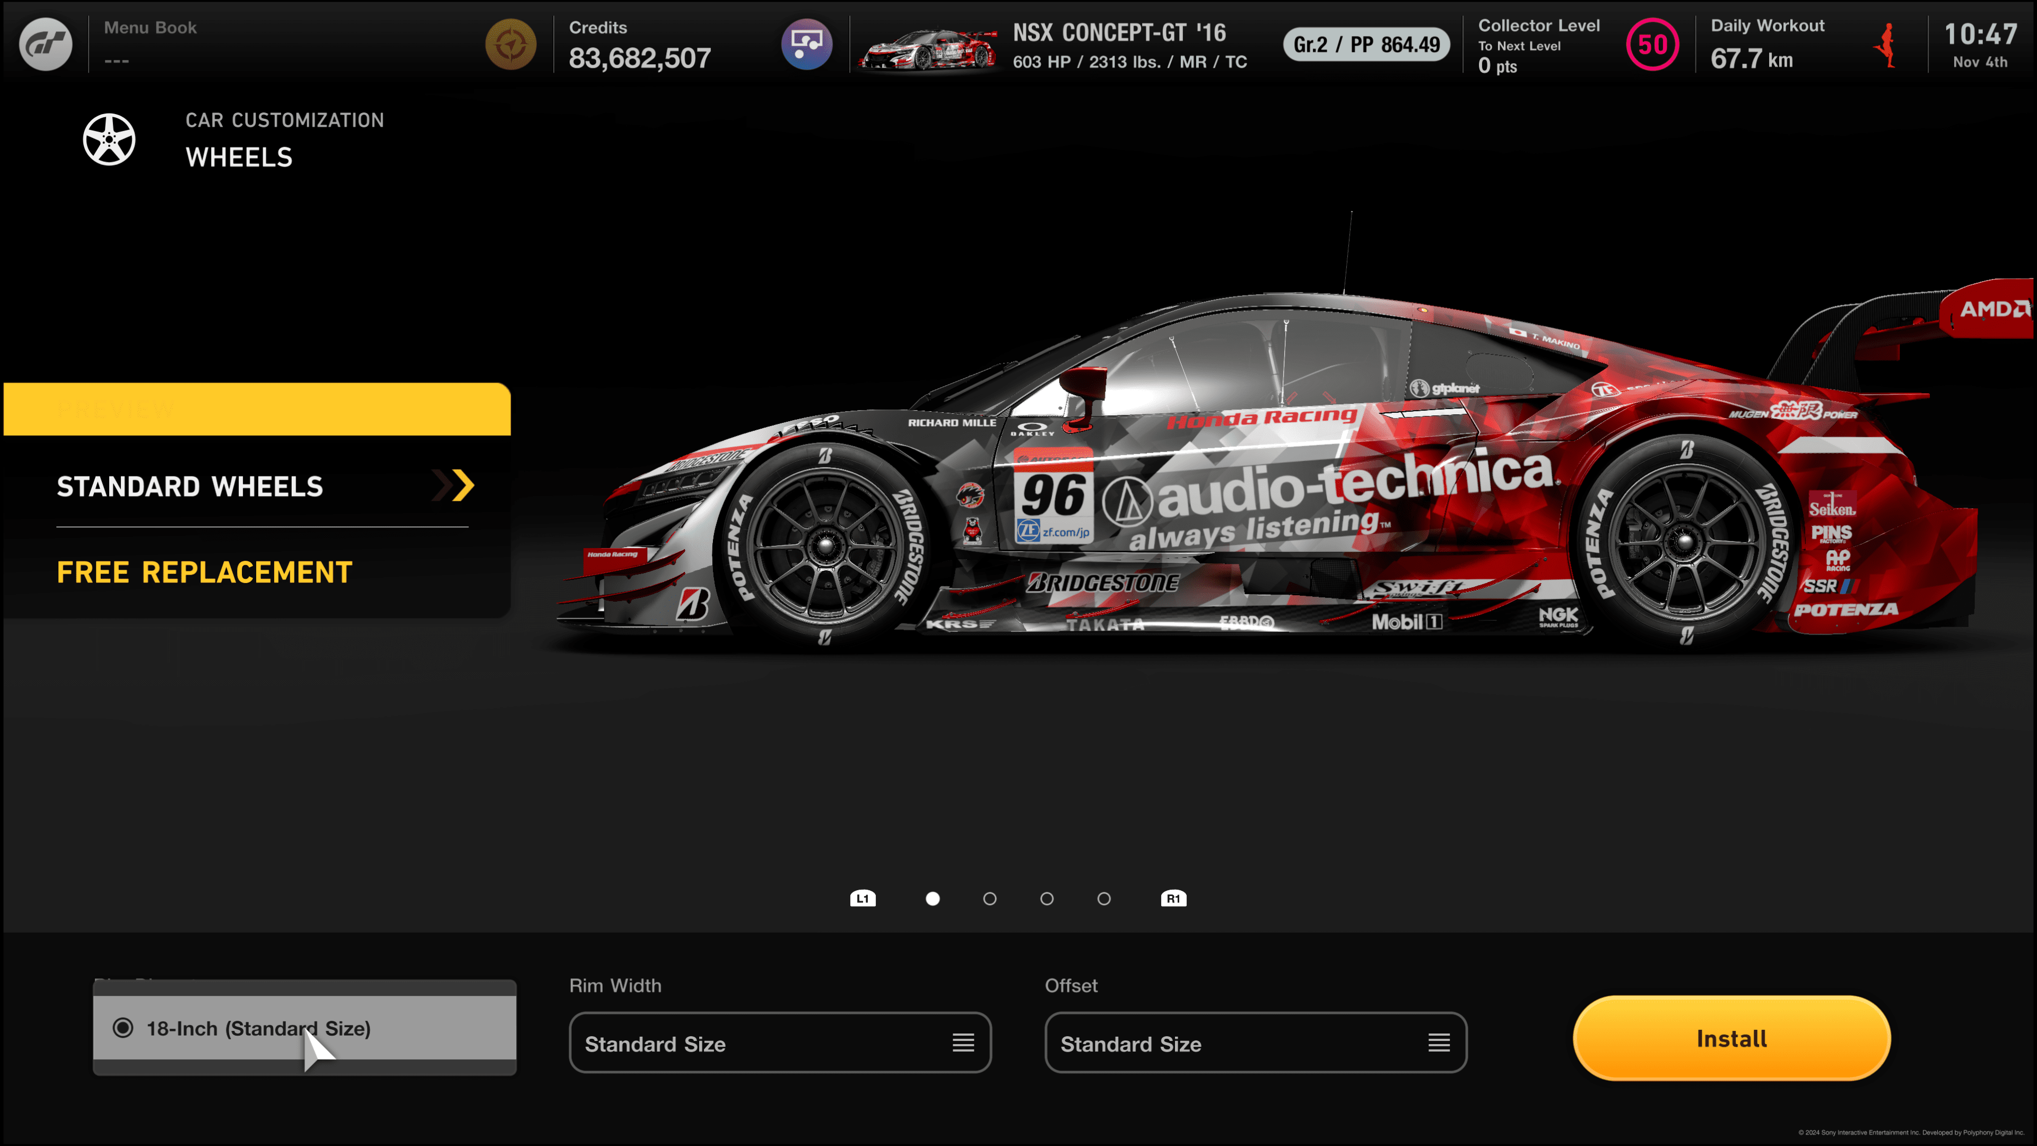Click the Offset dropdown list icon
Image resolution: width=2037 pixels, height=1146 pixels.
(1439, 1043)
